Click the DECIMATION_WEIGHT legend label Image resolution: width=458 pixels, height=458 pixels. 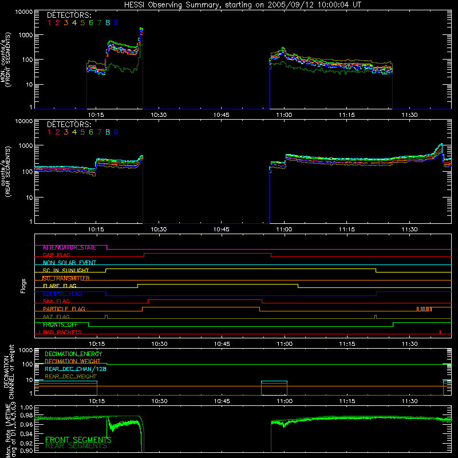tap(73, 361)
